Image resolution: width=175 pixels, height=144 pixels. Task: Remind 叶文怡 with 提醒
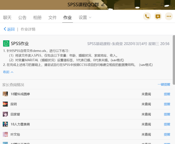tap(167, 134)
